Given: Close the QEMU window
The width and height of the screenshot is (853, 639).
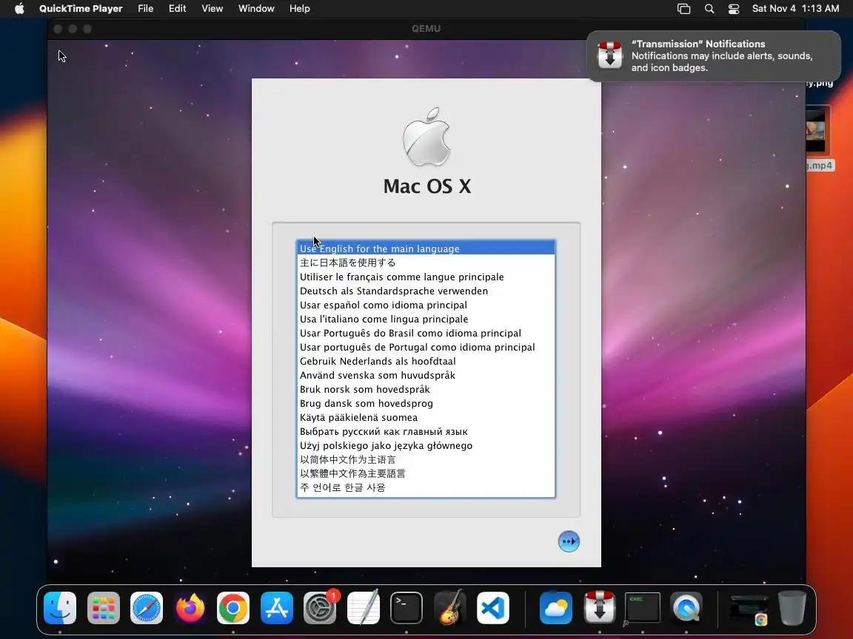Looking at the screenshot, I should (x=58, y=29).
